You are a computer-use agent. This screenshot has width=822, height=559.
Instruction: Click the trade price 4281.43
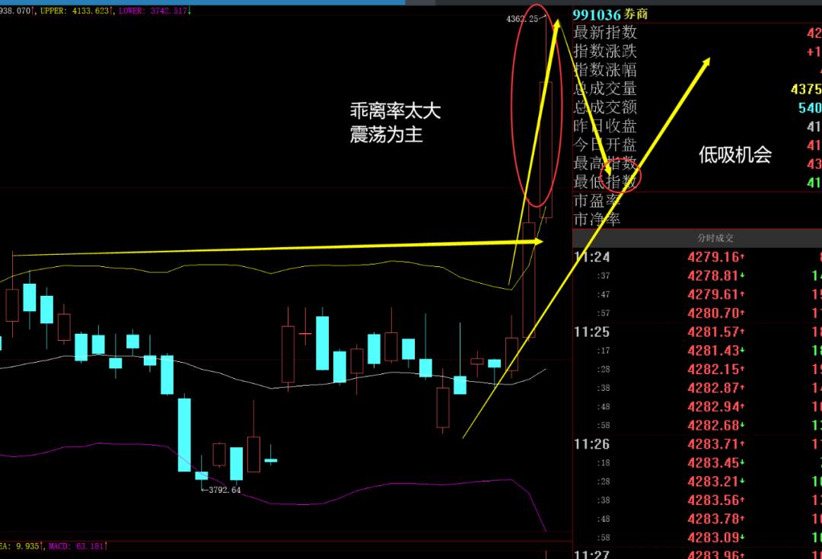coord(713,351)
